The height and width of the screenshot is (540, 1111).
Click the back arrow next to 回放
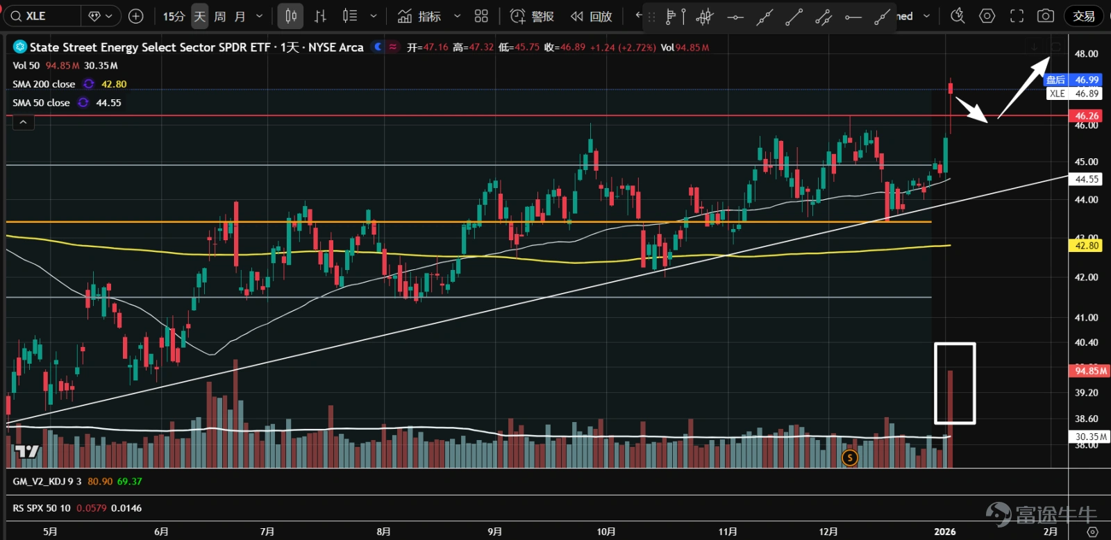(x=638, y=15)
